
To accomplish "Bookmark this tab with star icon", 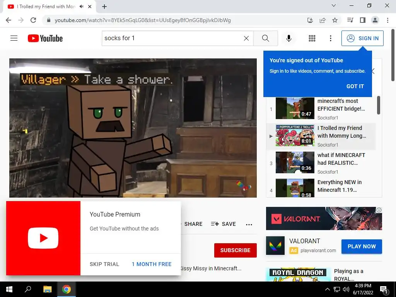I will [x=335, y=20].
